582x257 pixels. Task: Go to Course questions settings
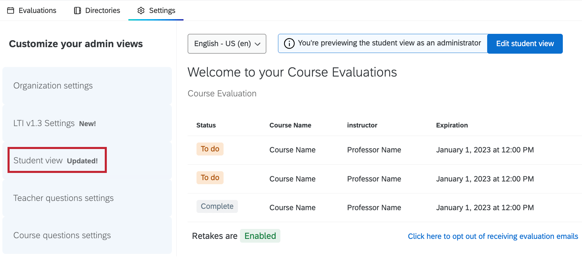[x=62, y=235]
